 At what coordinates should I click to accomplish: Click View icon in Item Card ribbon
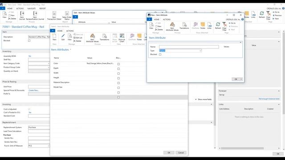(4, 15)
